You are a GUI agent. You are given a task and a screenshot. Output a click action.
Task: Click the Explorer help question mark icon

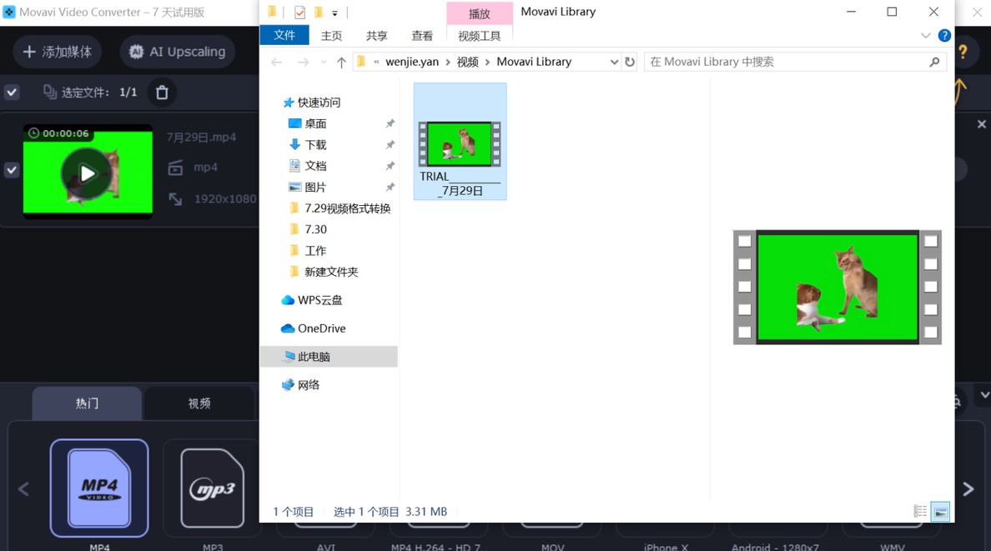tap(944, 36)
